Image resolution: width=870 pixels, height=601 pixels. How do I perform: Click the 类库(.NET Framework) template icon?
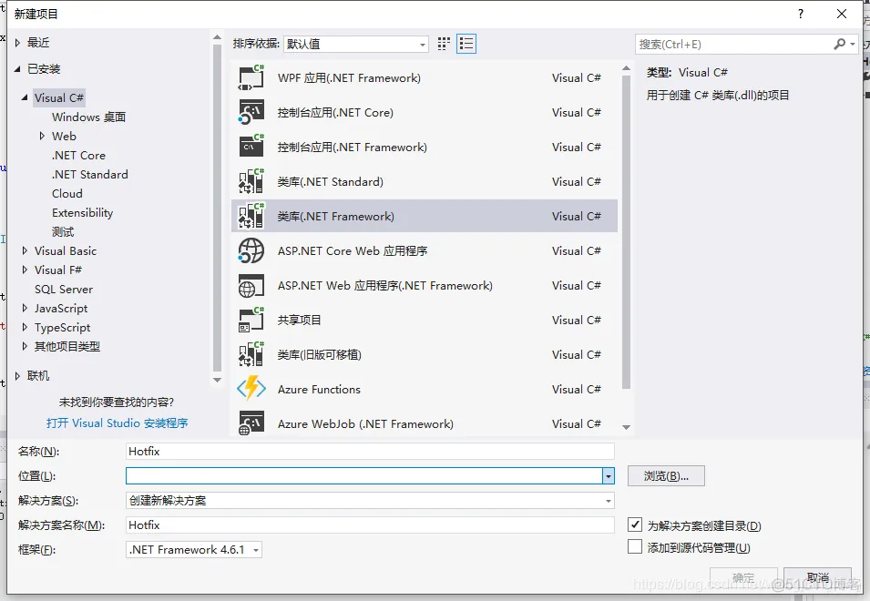[251, 216]
